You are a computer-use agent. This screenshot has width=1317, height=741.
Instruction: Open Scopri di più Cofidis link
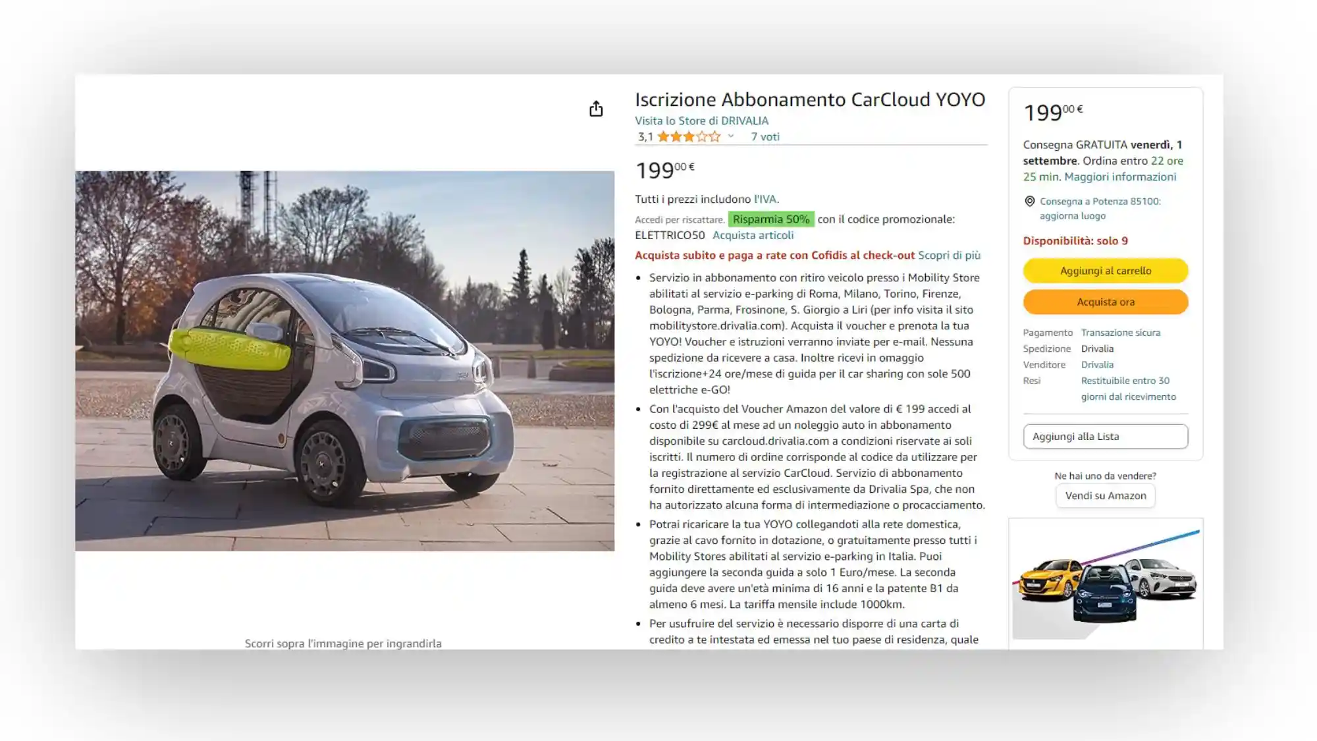point(949,255)
